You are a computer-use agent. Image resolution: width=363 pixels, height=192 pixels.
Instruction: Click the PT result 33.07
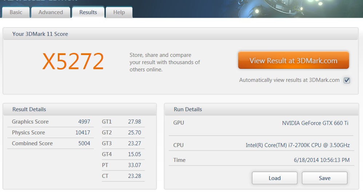[135, 165]
